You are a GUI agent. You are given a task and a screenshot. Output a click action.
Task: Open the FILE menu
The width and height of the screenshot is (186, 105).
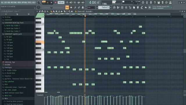pyautogui.click(x=2, y=2)
